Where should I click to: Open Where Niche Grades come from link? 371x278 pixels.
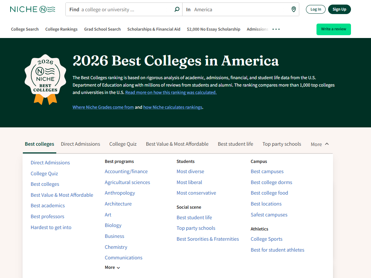coord(103,107)
